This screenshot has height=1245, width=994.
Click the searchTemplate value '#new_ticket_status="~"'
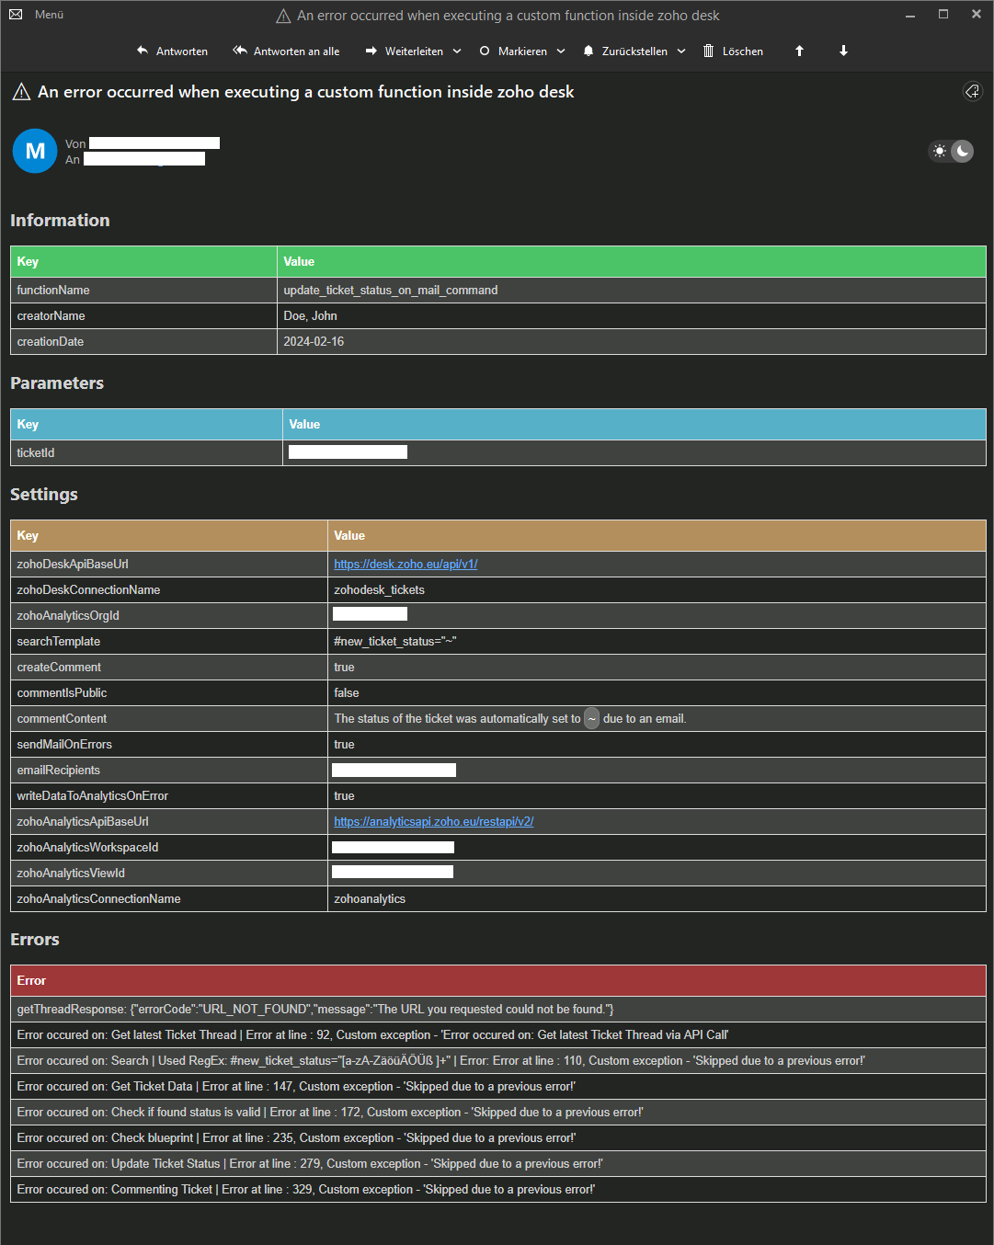[395, 641]
